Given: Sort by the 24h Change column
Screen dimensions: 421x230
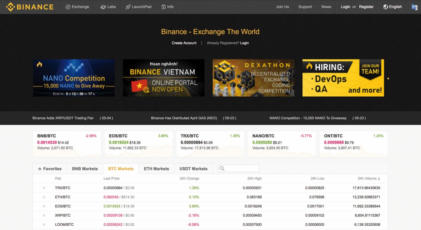Looking at the screenshot, I should click(x=189, y=179).
